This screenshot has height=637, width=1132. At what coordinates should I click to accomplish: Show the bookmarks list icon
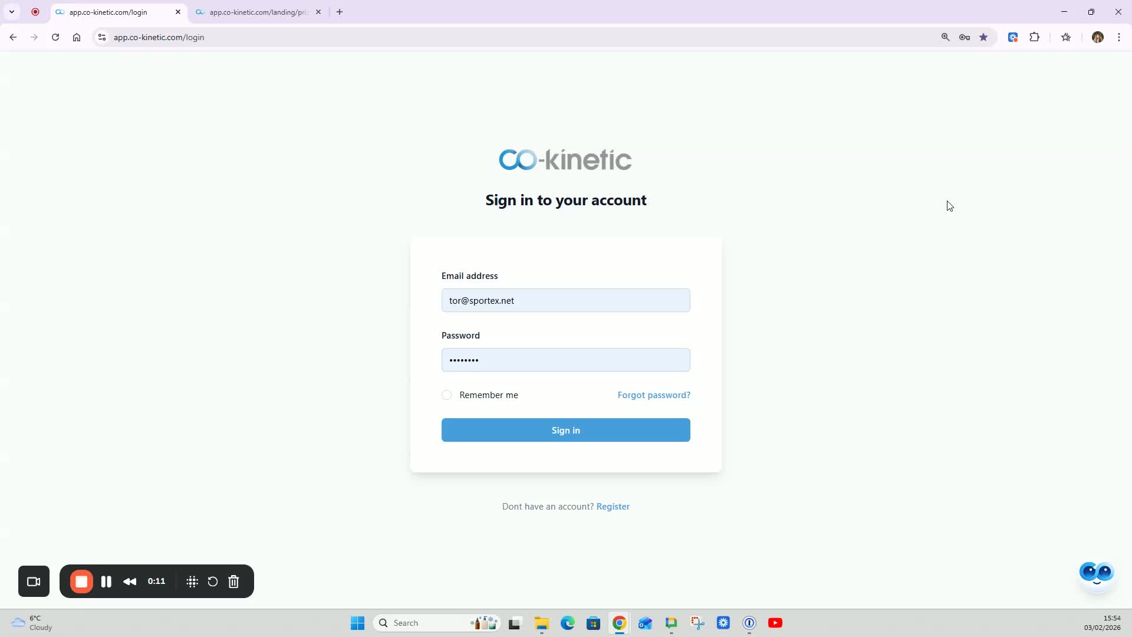pyautogui.click(x=1066, y=37)
